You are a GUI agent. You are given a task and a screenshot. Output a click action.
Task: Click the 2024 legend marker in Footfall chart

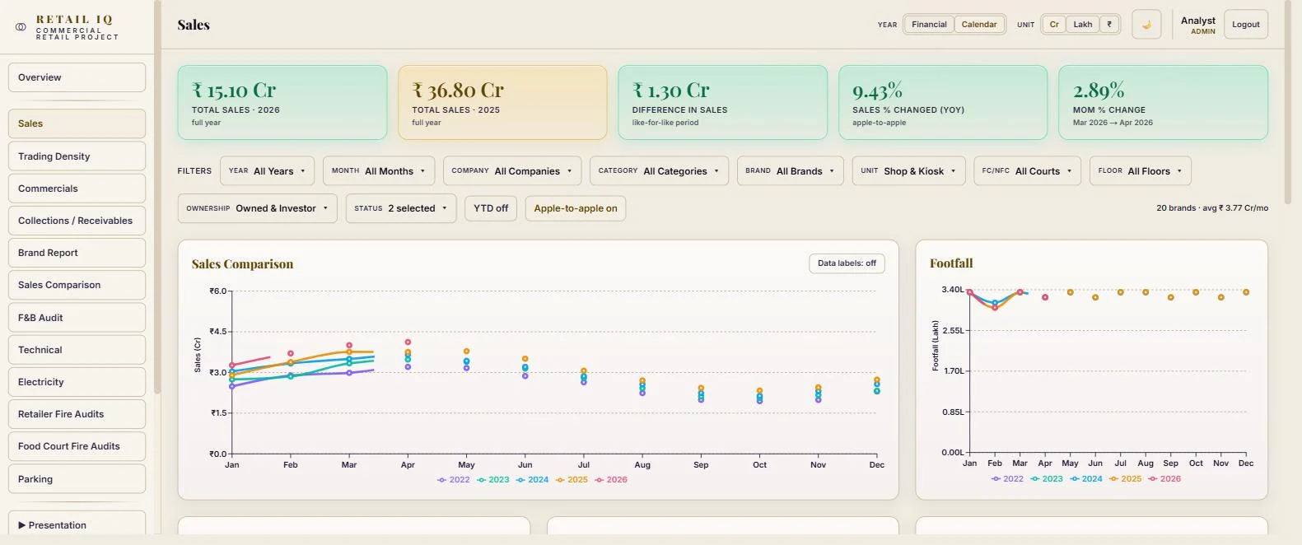(1075, 479)
